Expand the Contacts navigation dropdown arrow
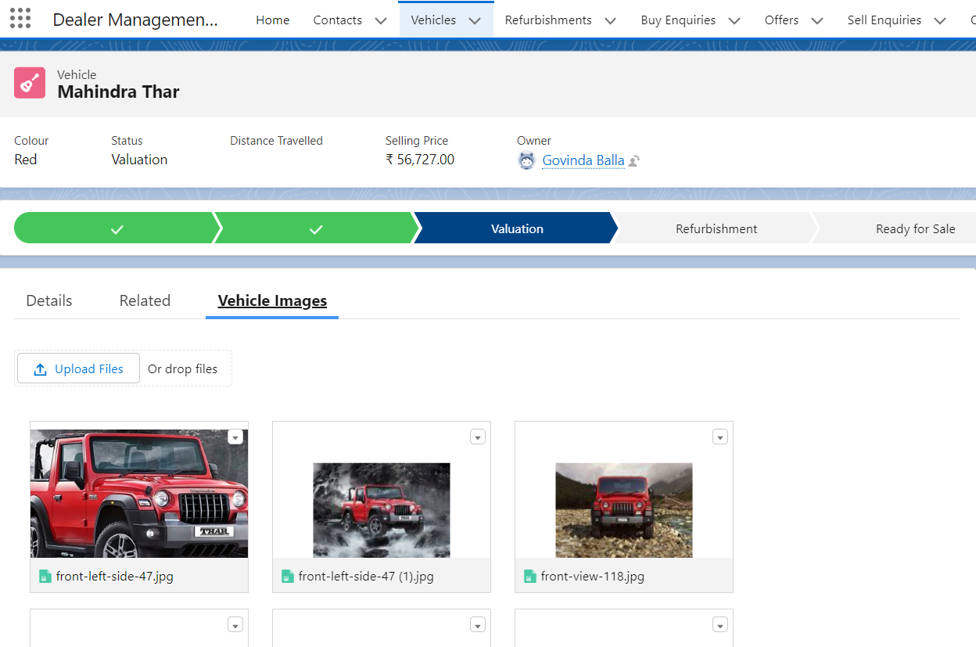976x647 pixels. (x=381, y=20)
